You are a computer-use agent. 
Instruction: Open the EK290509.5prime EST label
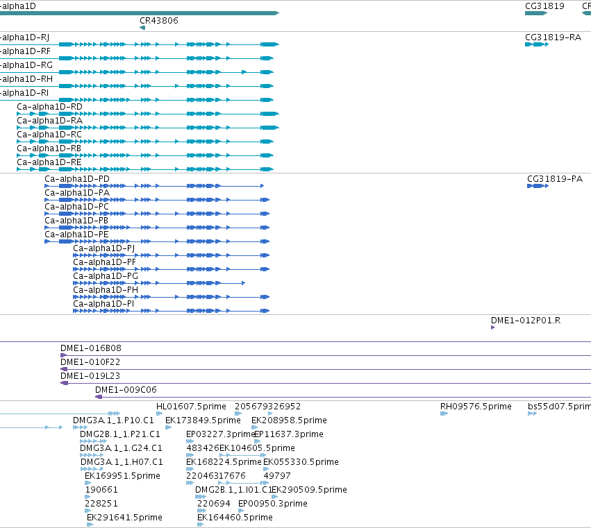click(310, 491)
